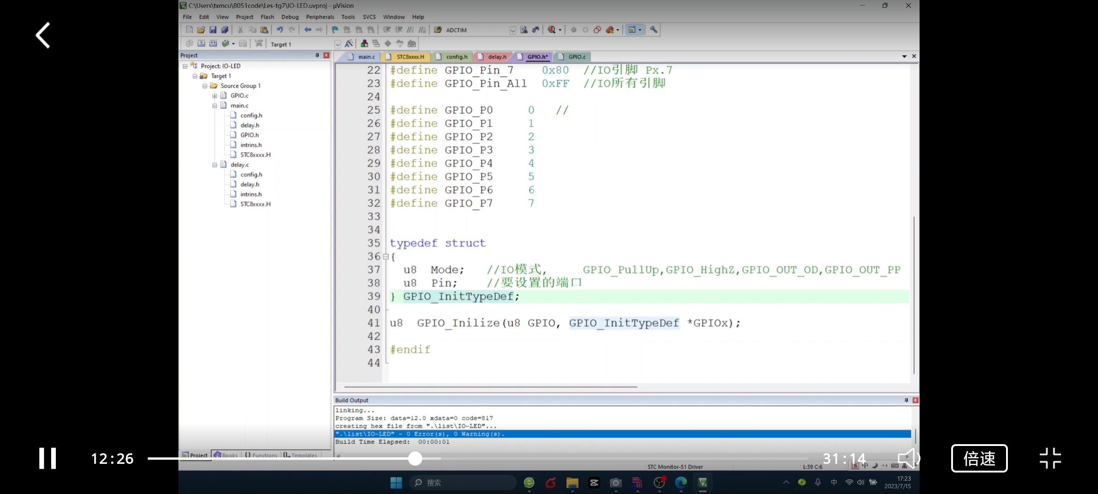Close the Build Output panel

915,400
